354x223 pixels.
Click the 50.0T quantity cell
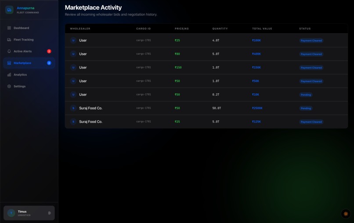click(x=217, y=108)
